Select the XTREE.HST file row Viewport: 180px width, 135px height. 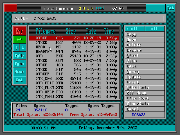coord(74,42)
